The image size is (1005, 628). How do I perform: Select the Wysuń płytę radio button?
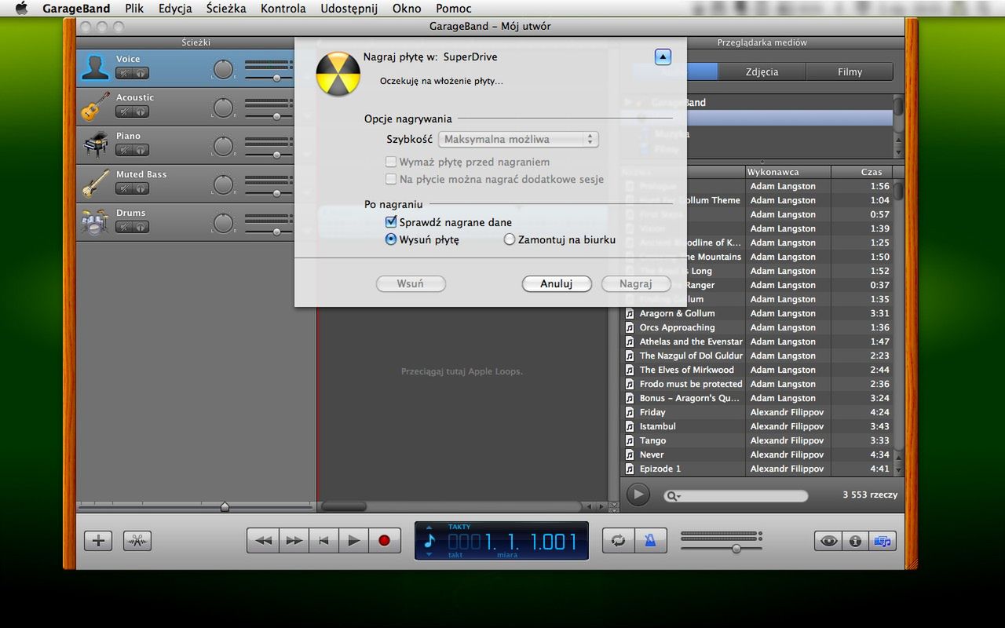coord(391,239)
